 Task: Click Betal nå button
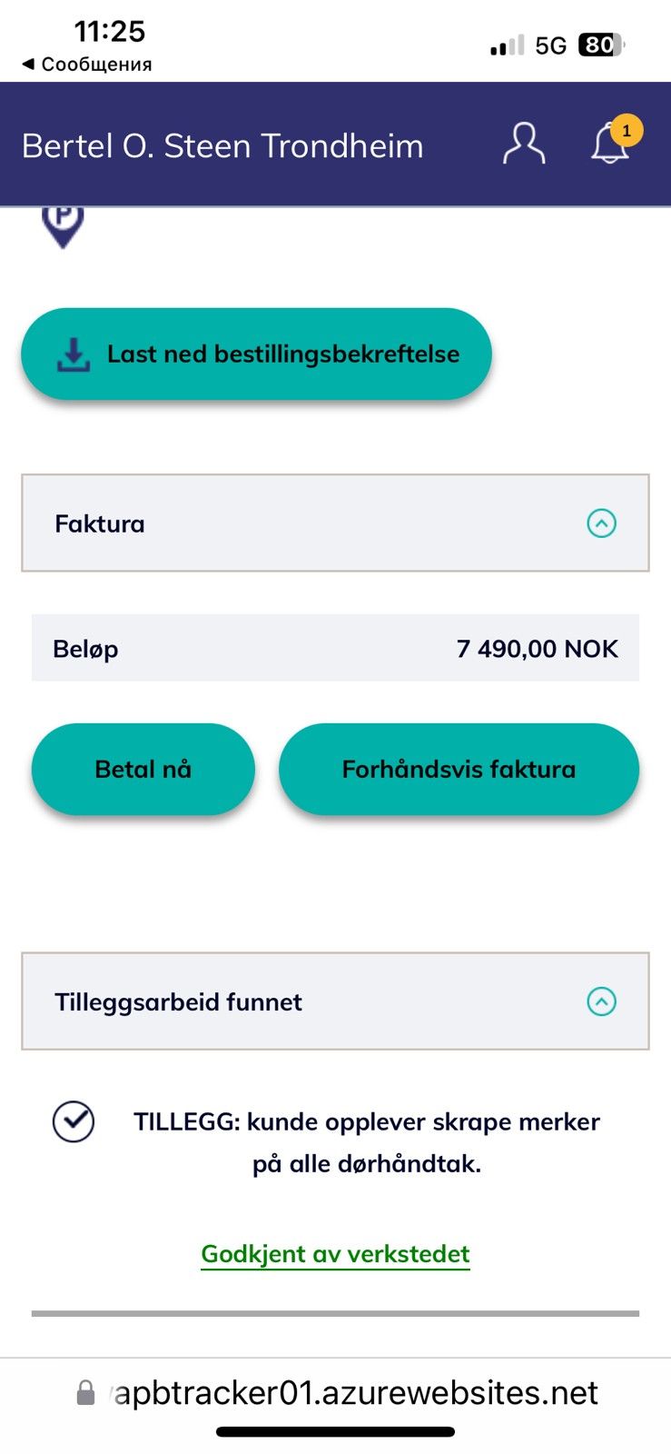click(x=143, y=769)
